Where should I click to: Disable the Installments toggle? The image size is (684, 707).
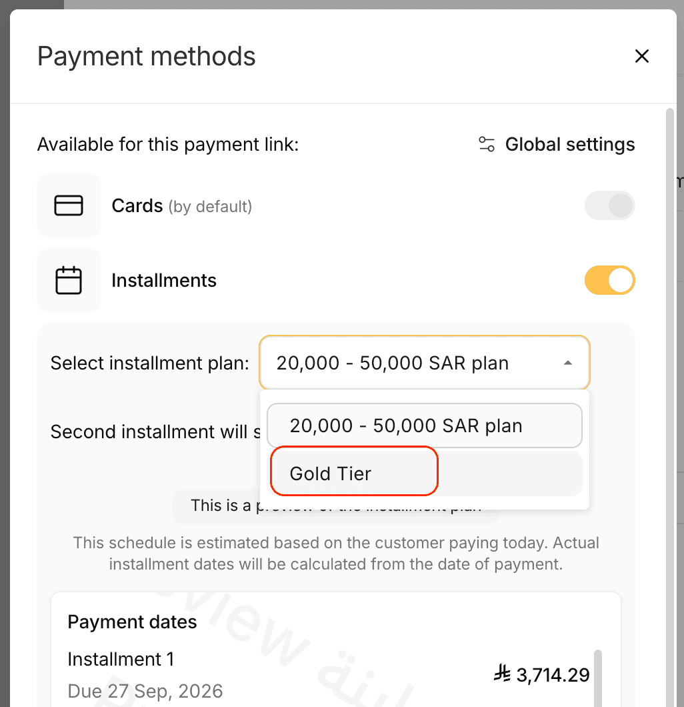(x=609, y=280)
